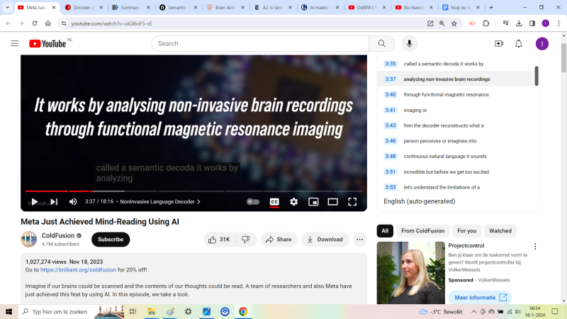Open more actions menu beside Download
Viewport: 567px width, 319px height.
(360, 240)
